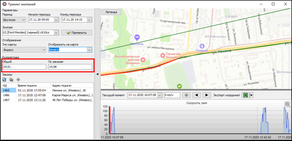The height and width of the screenshot is (141, 292).
Task: Click the Общий mileage field
Action: pos(24,67)
